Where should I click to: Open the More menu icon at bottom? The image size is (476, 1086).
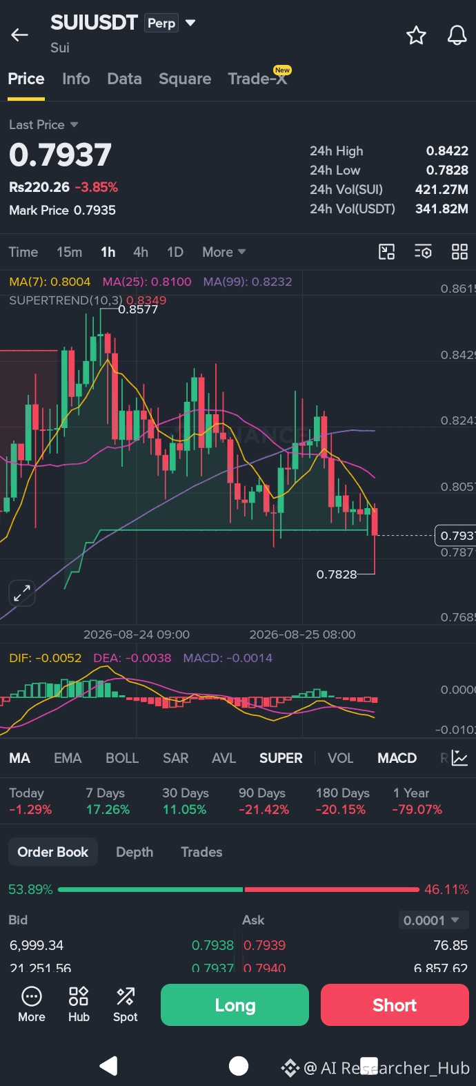coord(32,1005)
